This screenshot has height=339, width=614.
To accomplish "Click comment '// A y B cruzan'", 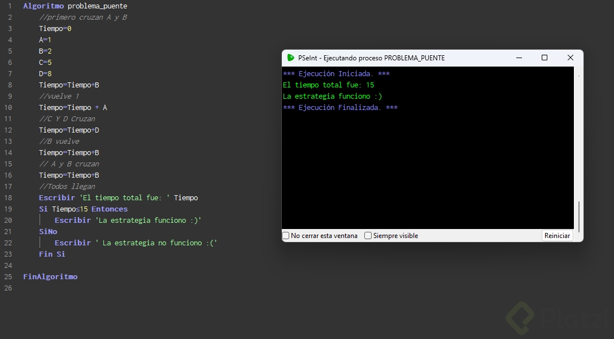I will pos(69,164).
